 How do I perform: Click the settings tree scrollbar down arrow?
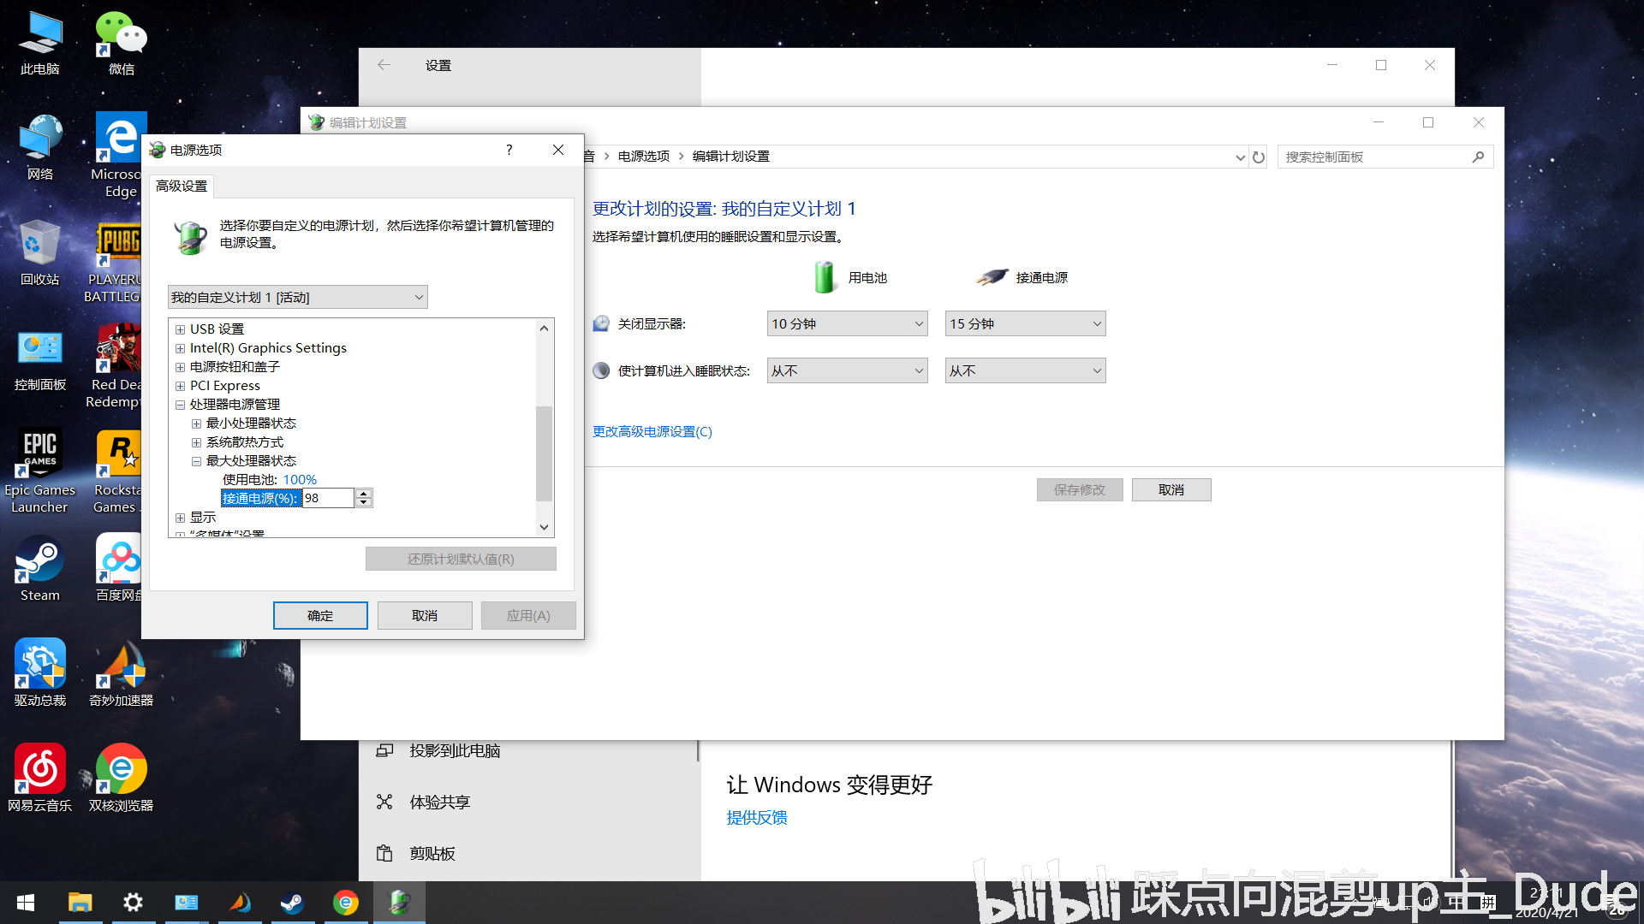tap(544, 528)
